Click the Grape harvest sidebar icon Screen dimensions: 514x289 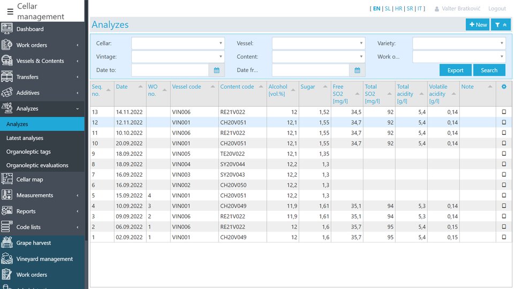pos(7,243)
